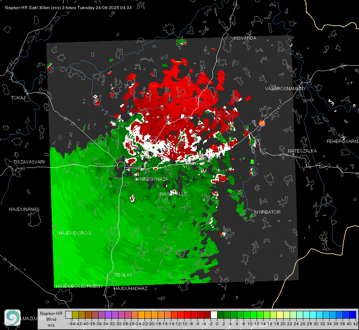Click the NAGYKÁLLÓ city label

174,194
